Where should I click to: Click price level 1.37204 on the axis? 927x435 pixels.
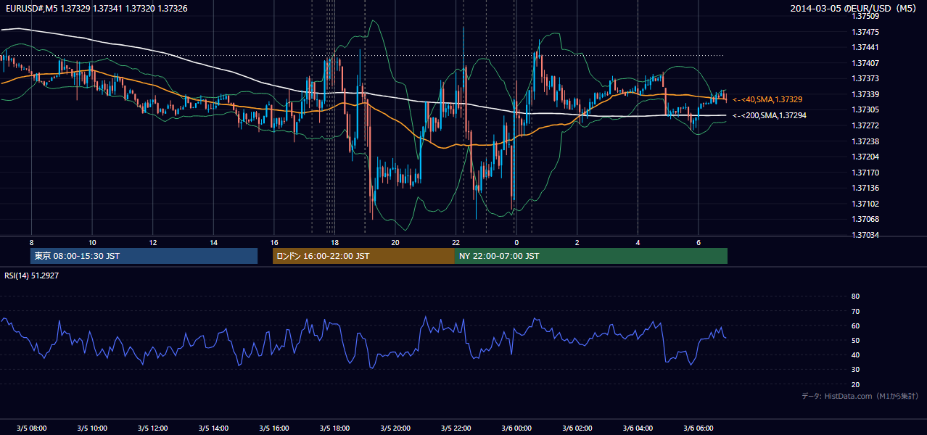(865, 157)
